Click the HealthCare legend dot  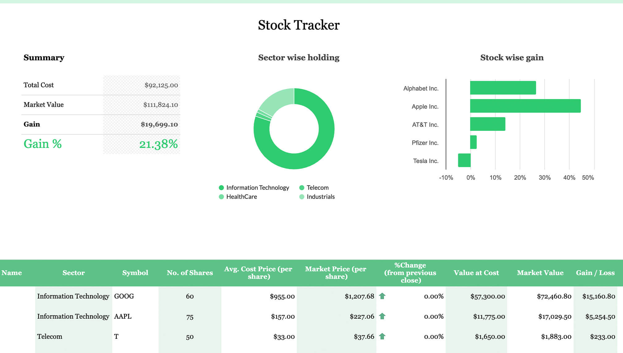(x=221, y=197)
